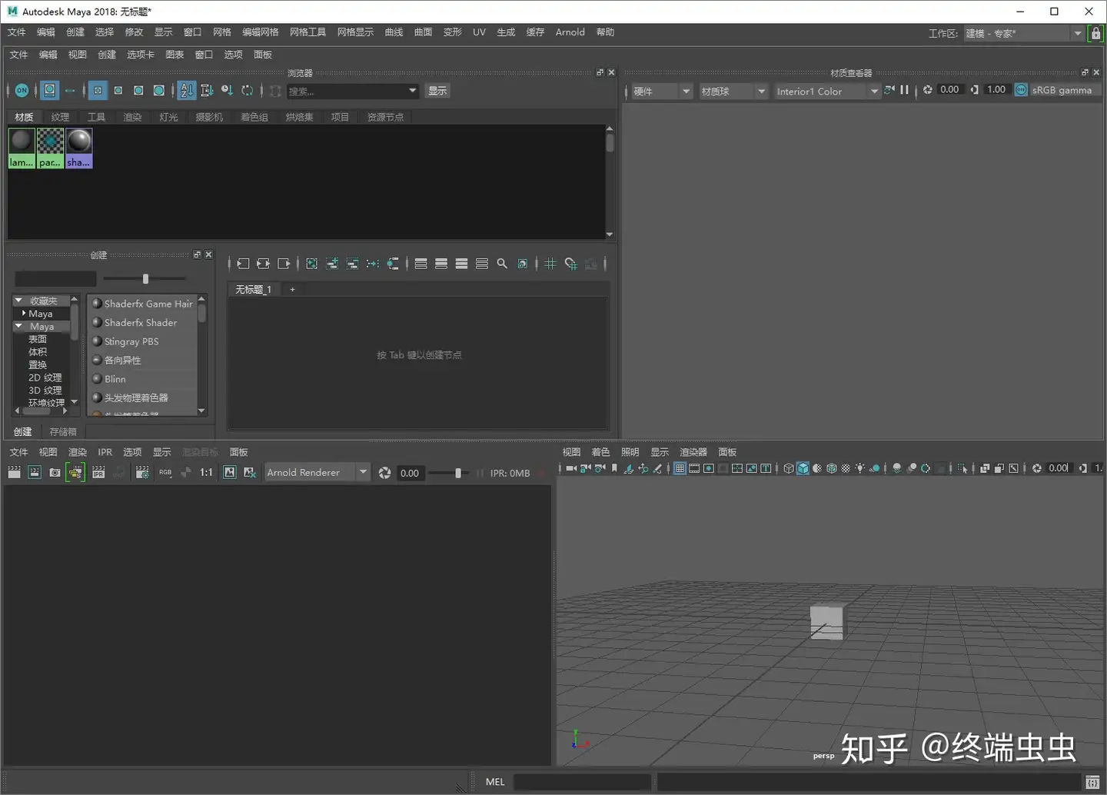Image resolution: width=1107 pixels, height=795 pixels.
Task: Open the UV menu
Action: coord(479,32)
